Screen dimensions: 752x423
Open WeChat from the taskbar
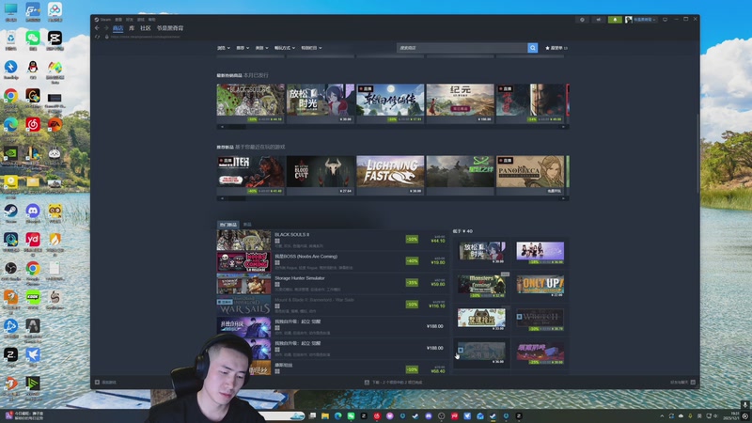click(351, 415)
